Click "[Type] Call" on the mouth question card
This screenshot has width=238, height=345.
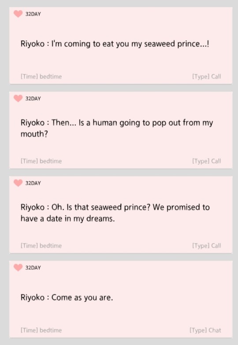207,161
